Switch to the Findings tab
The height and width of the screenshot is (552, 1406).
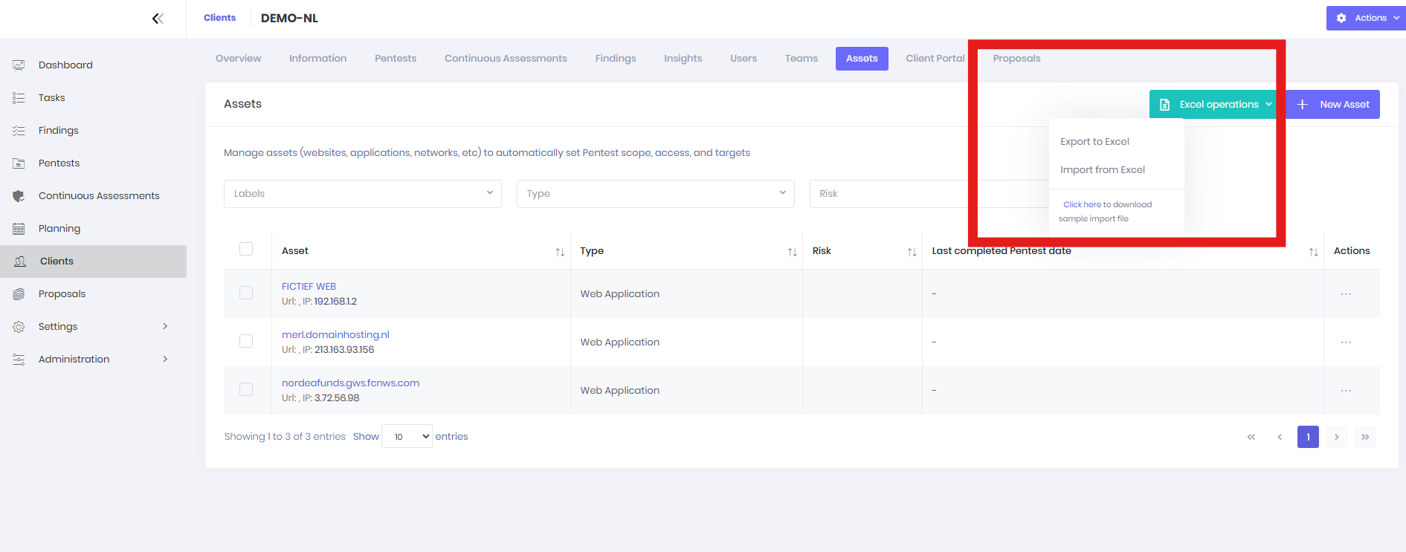(615, 59)
